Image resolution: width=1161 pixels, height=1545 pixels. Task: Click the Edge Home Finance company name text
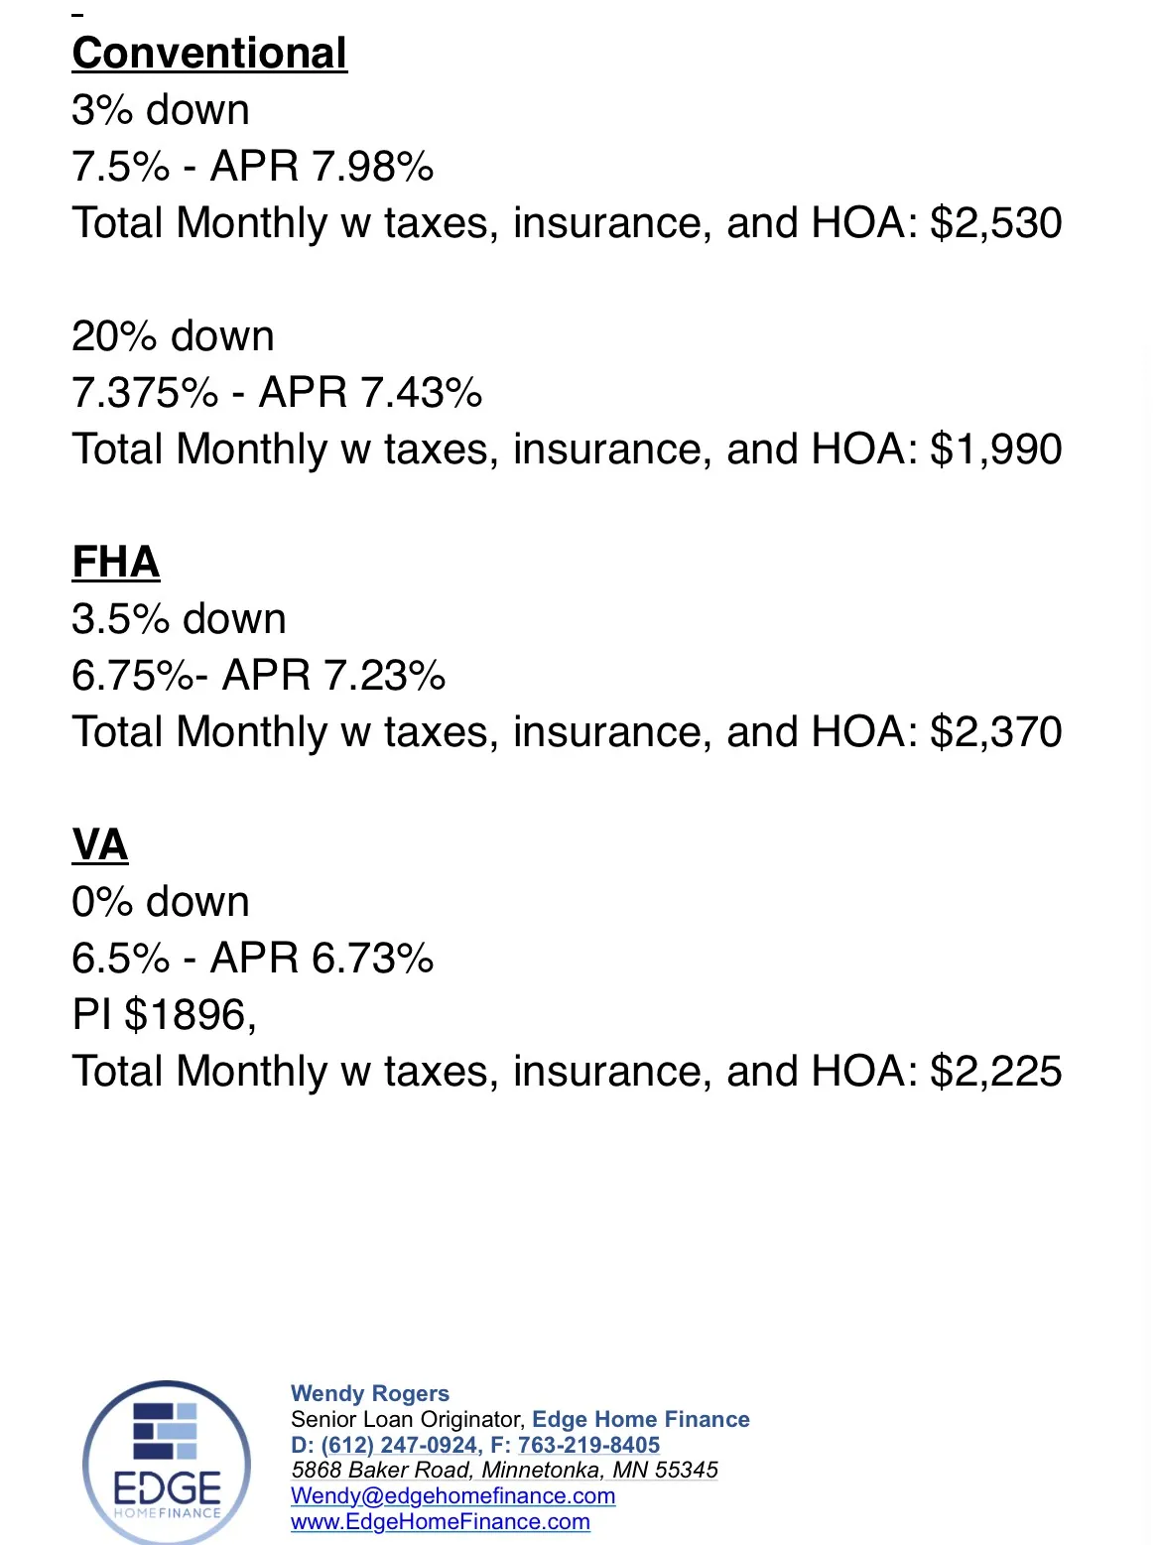(641, 1419)
